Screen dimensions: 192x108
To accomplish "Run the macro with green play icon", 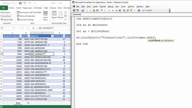I will (109, 10).
